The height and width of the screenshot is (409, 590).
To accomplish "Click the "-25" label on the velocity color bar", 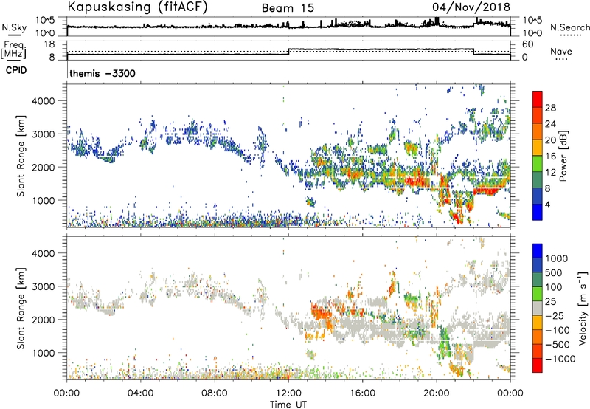I will coord(555,315).
